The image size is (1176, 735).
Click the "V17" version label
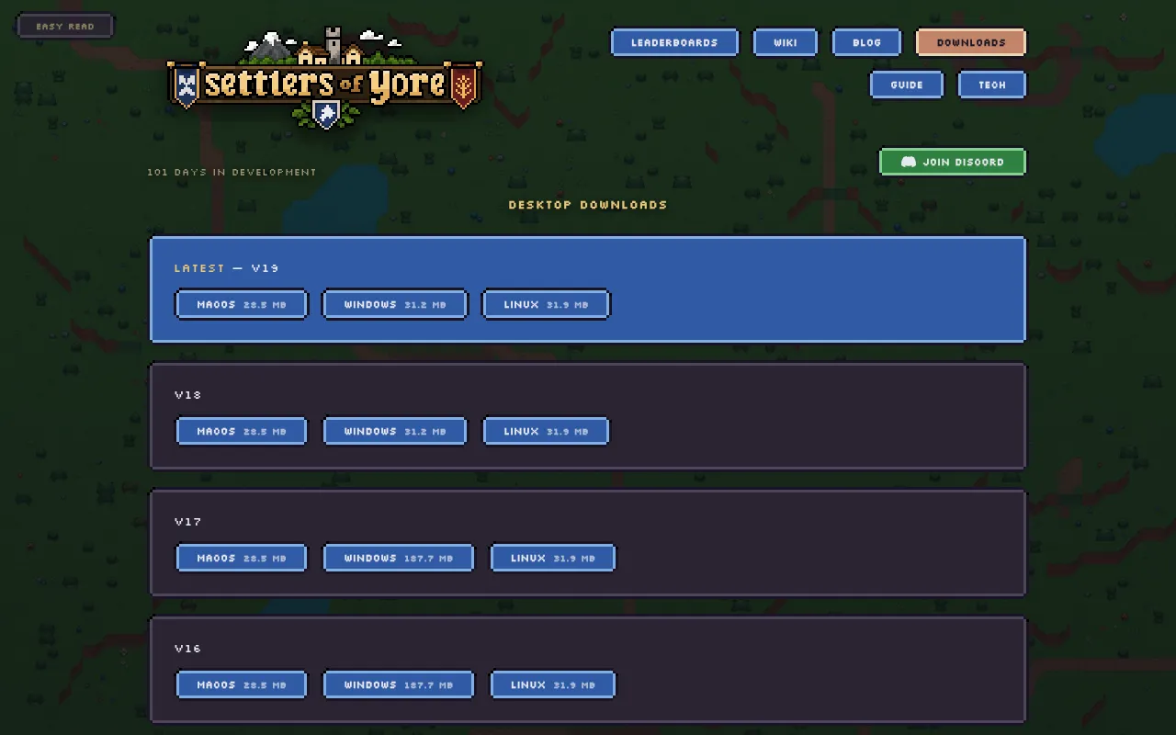[188, 522]
